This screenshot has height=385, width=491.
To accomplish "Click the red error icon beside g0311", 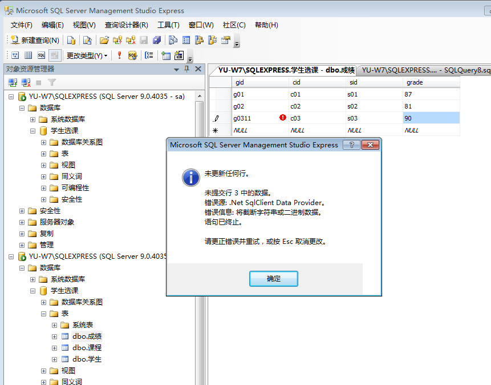I will pyautogui.click(x=283, y=117).
